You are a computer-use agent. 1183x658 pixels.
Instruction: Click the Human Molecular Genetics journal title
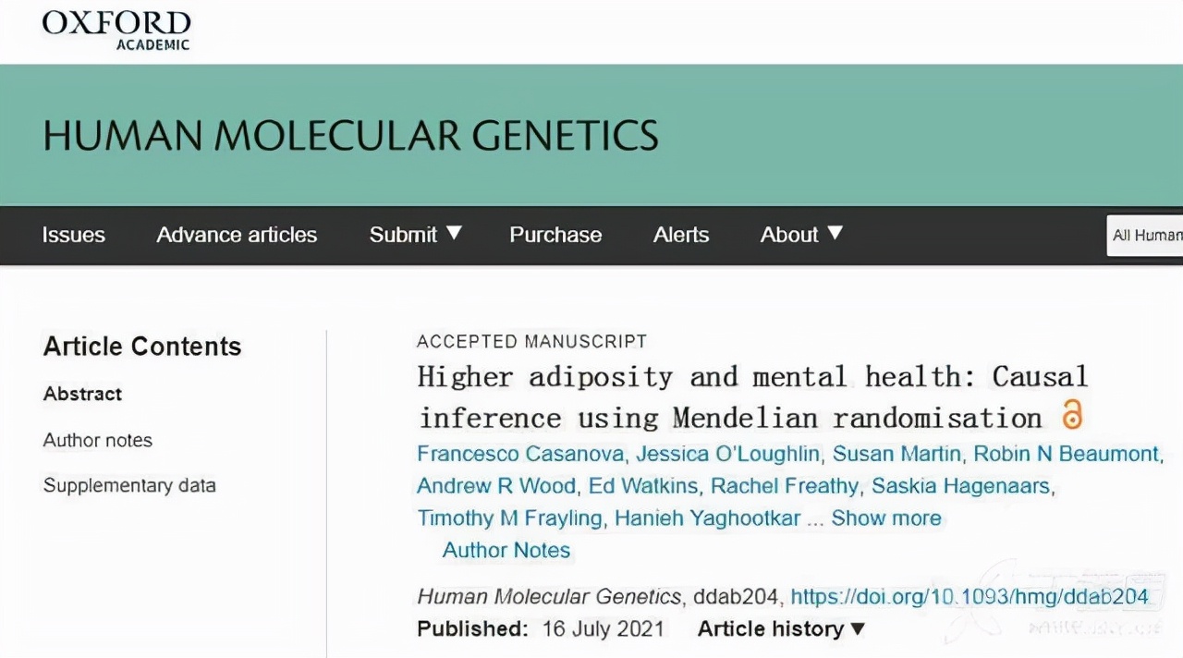tap(350, 136)
